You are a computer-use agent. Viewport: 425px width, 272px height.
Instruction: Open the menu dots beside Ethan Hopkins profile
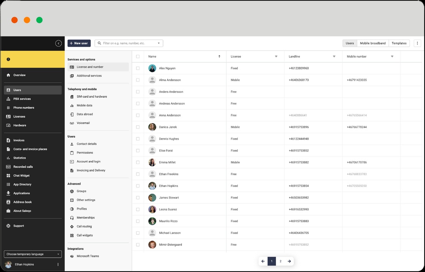click(x=58, y=264)
